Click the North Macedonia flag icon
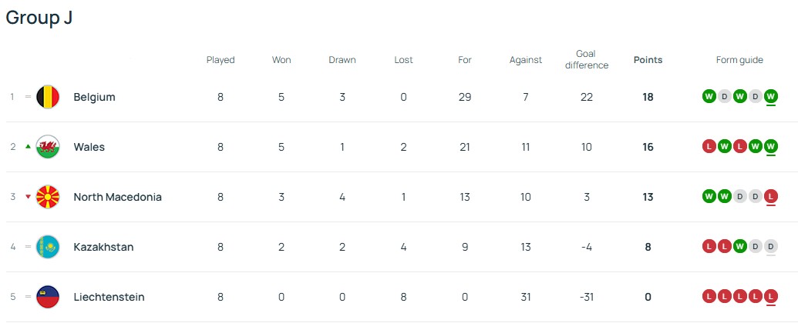The height and width of the screenshot is (323, 798). (x=48, y=197)
